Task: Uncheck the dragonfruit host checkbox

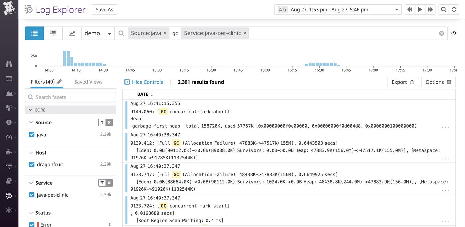Action: coord(32,164)
